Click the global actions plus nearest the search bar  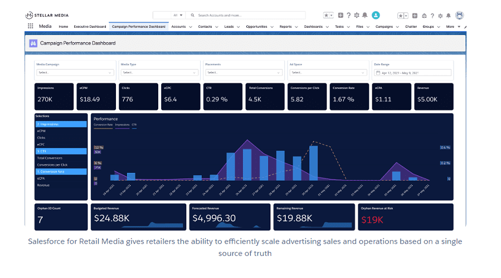(x=341, y=15)
